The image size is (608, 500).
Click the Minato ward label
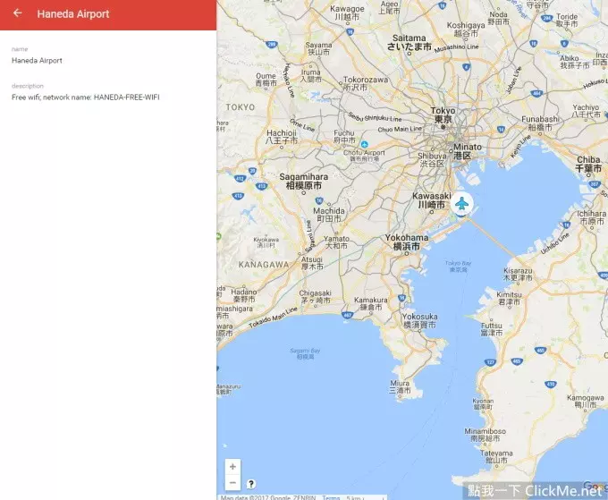point(467,151)
